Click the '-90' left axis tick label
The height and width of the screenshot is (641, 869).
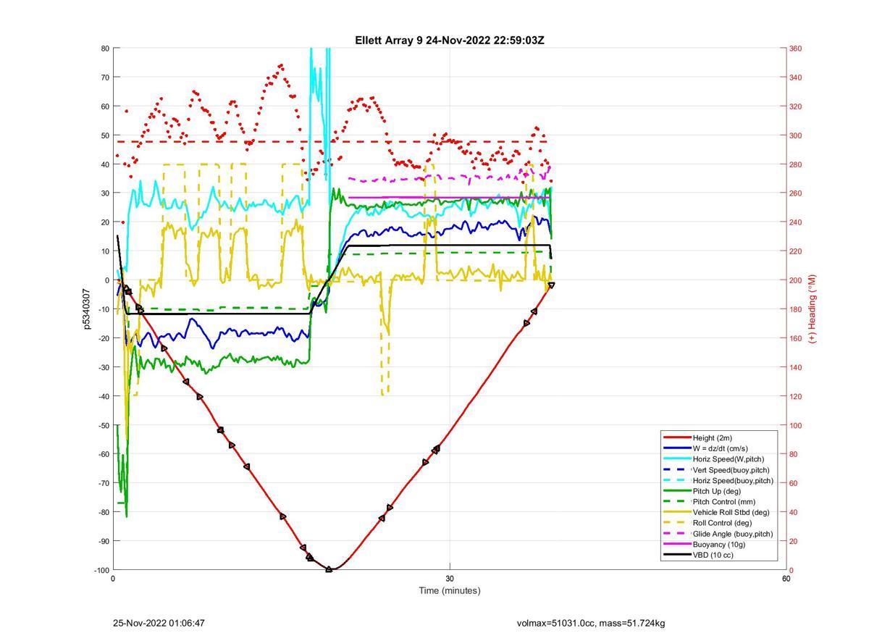point(104,541)
